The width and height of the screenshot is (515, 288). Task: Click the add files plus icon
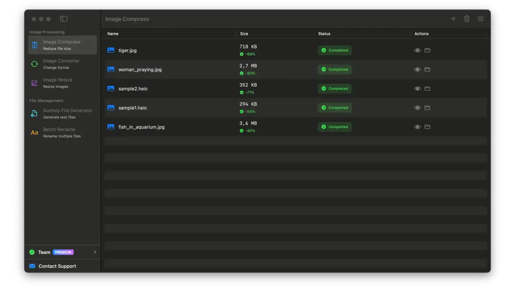pyautogui.click(x=453, y=19)
